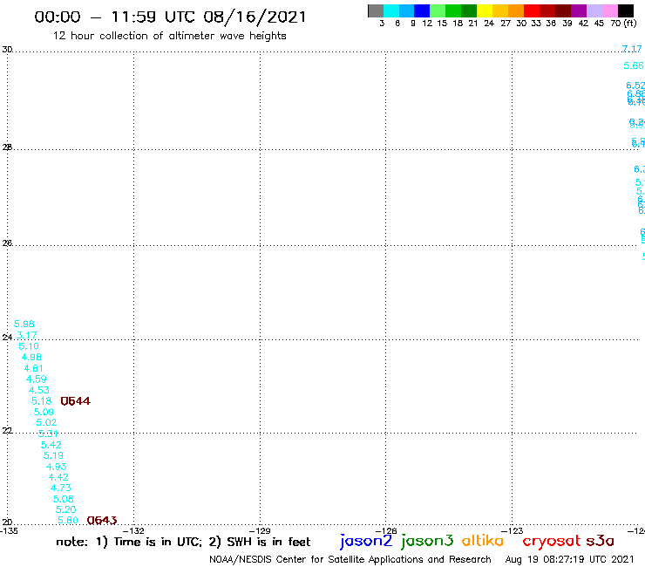Viewport: 645px width, 567px height.
Task: Click the jason2 satellite label
Action: click(x=366, y=541)
